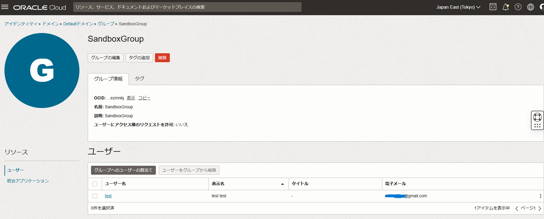
Task: Open the Cloud Shell developer tools icon
Action: (493, 7)
